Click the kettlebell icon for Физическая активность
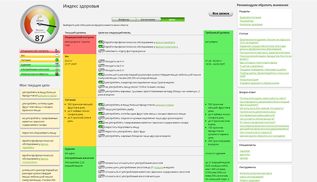317x182 pixels. coord(57,74)
